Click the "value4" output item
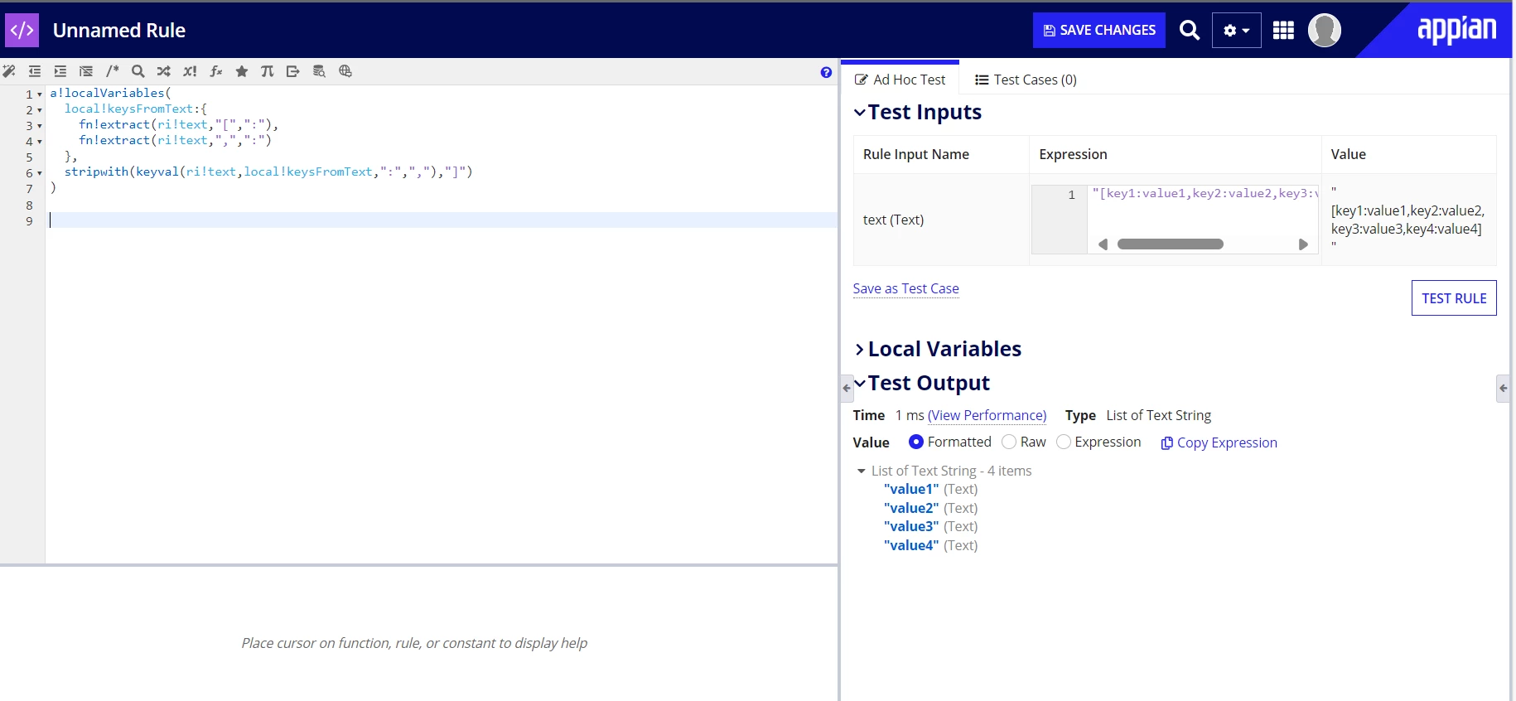 [911, 545]
